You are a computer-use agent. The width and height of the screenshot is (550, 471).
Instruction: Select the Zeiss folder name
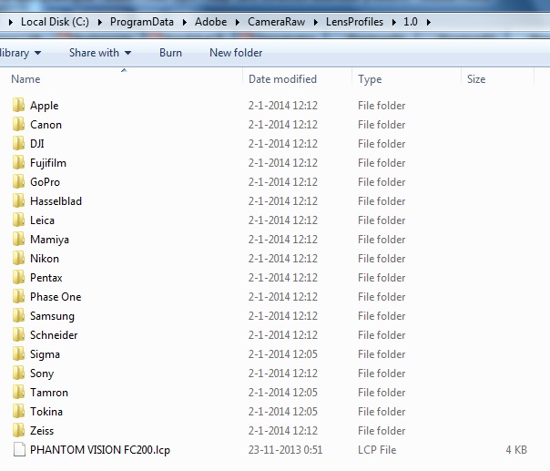(x=42, y=431)
